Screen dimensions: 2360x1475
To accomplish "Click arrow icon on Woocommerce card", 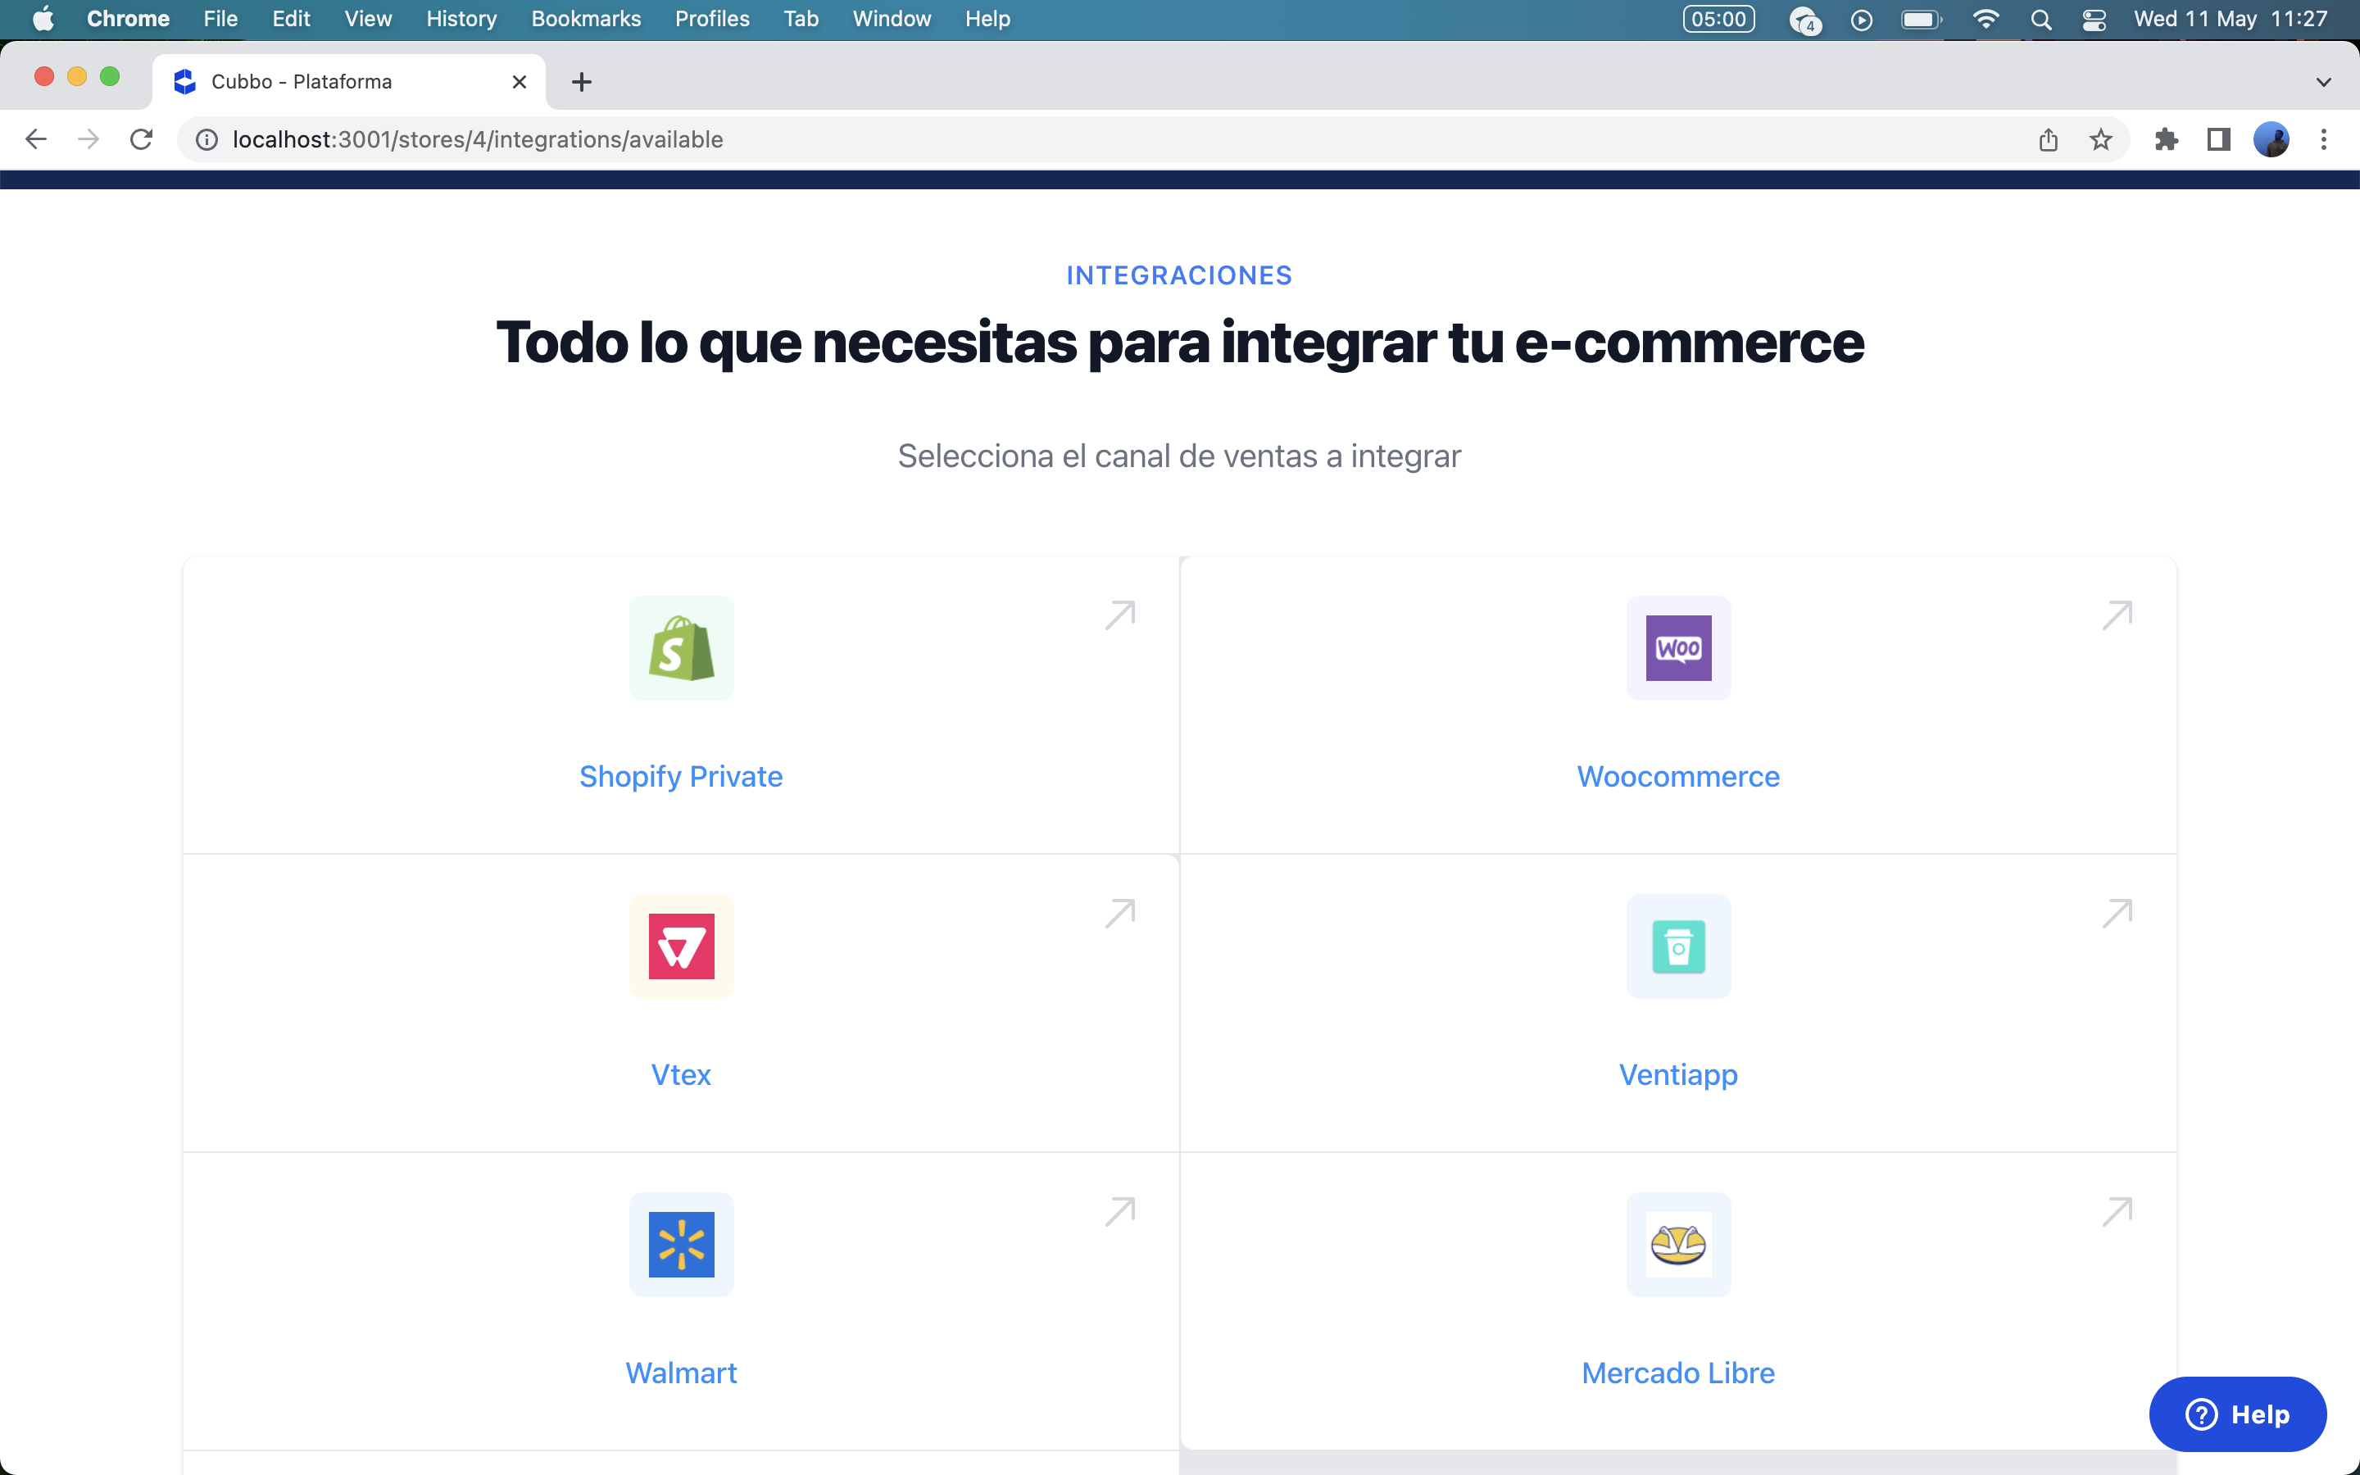I will (x=2116, y=615).
